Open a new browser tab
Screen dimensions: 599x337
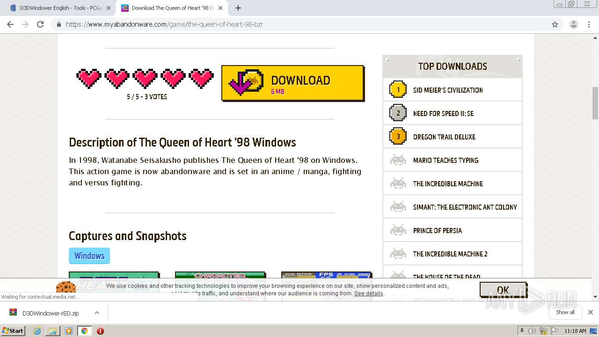238,8
